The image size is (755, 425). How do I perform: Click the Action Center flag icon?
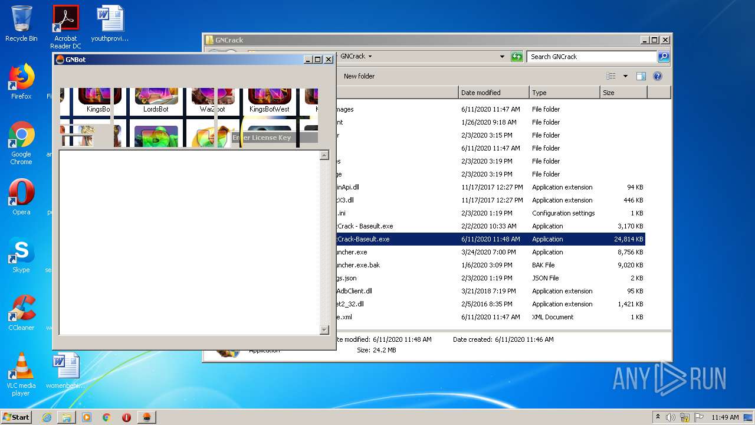pyautogui.click(x=699, y=417)
